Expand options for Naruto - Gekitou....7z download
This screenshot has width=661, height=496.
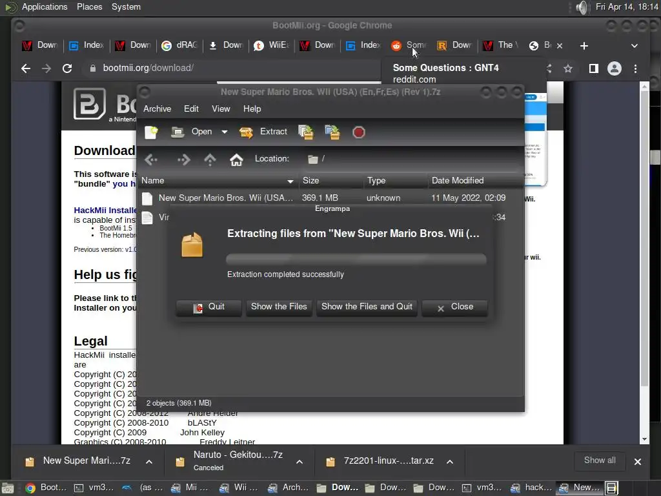300,462
